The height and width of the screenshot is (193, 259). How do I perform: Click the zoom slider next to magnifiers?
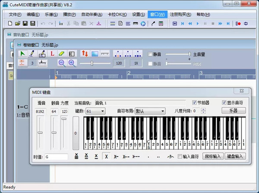95,63
